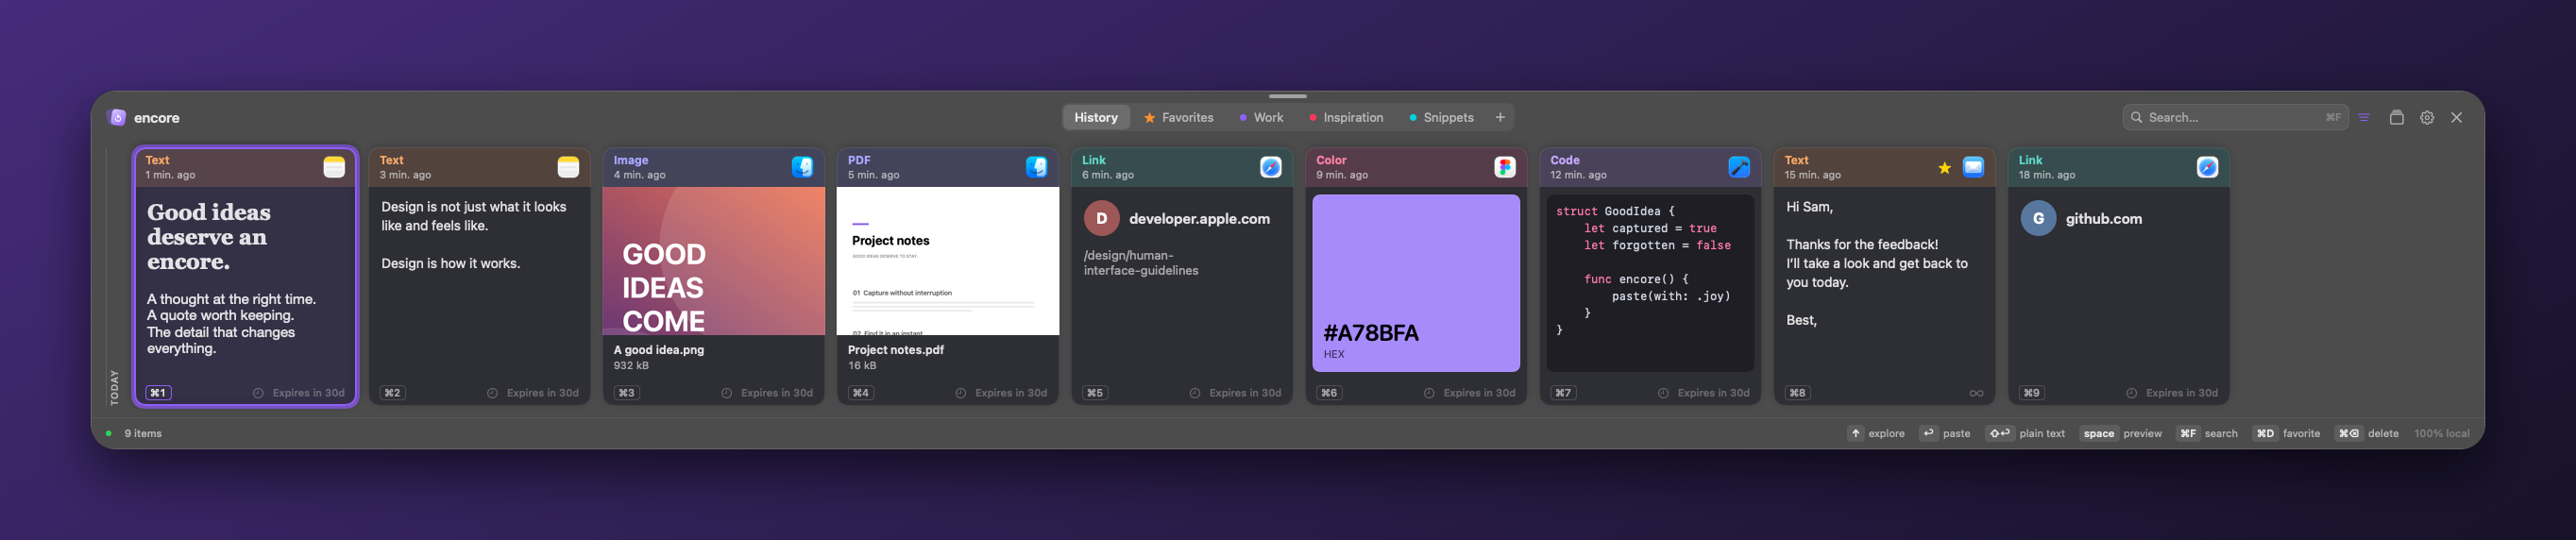Screen dimensions: 2576x540
Task: Click Xcode icon on the Code card
Action: coord(1739,167)
